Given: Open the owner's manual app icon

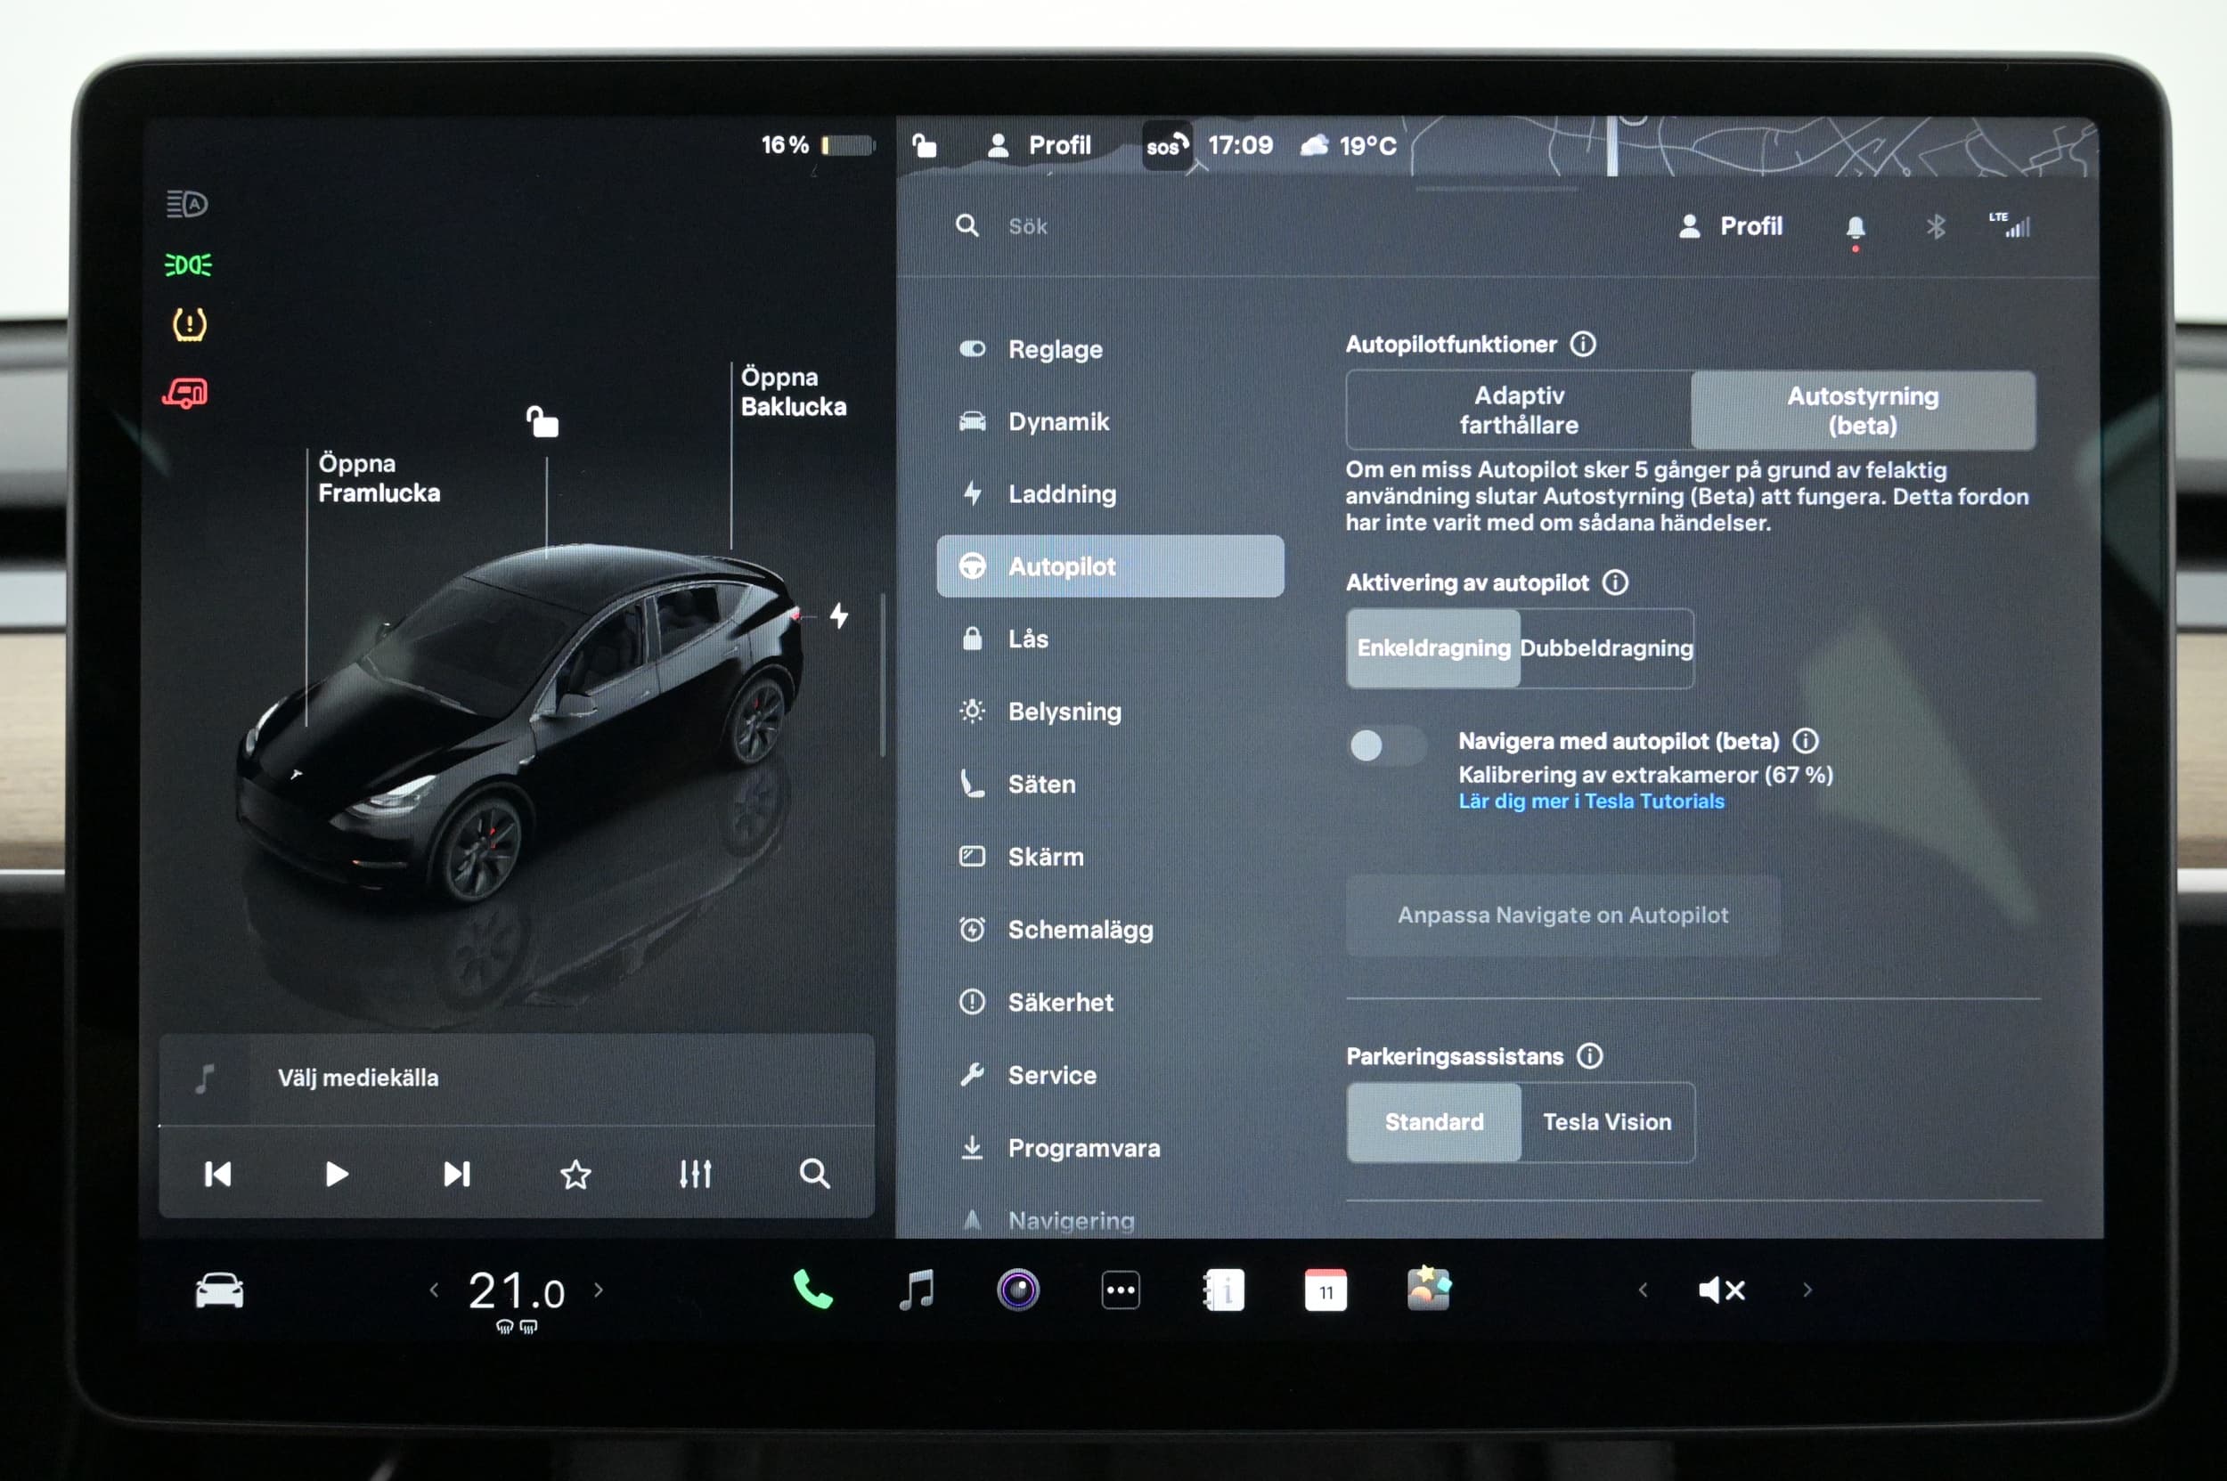Looking at the screenshot, I should coord(1224,1290).
